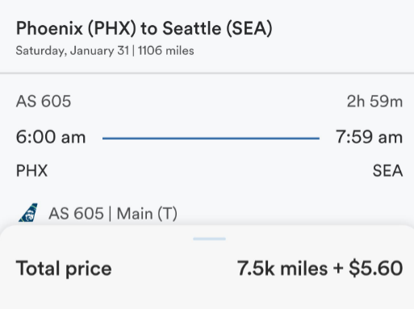This screenshot has height=309, width=414.
Task: Tap the 7.5k miles + $5.60 amount
Action: tap(320, 269)
